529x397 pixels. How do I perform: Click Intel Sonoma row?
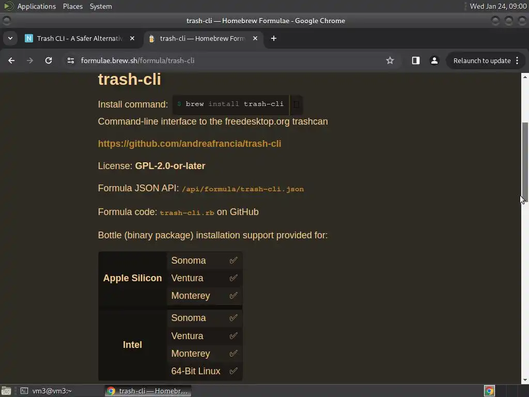coord(205,318)
